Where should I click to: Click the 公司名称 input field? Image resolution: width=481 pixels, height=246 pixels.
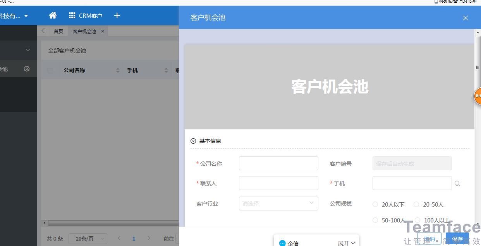278,163
